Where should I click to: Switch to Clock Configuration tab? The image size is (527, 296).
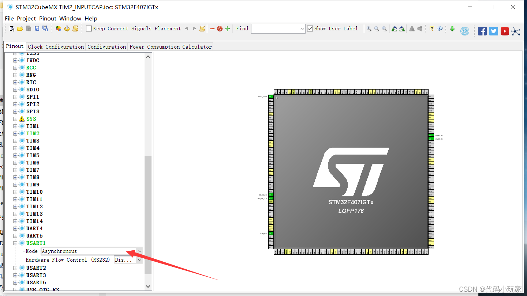point(56,47)
